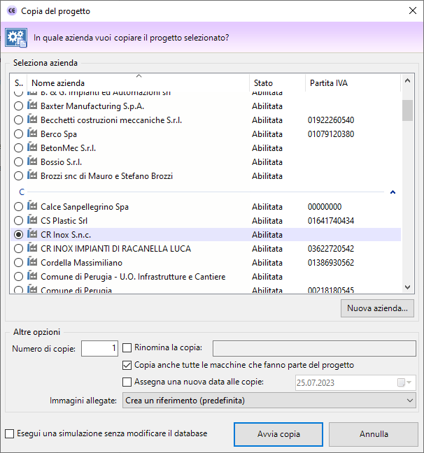This screenshot has height=453, width=424.
Task: Uncheck 'Copia anche tutte le macchine' option
Action: pyautogui.click(x=127, y=365)
